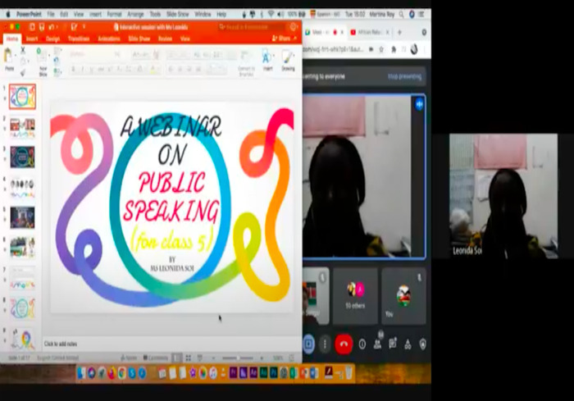Image resolution: width=574 pixels, height=401 pixels.
Task: Open the New Slide dropdown arrow
Action: tap(48, 56)
